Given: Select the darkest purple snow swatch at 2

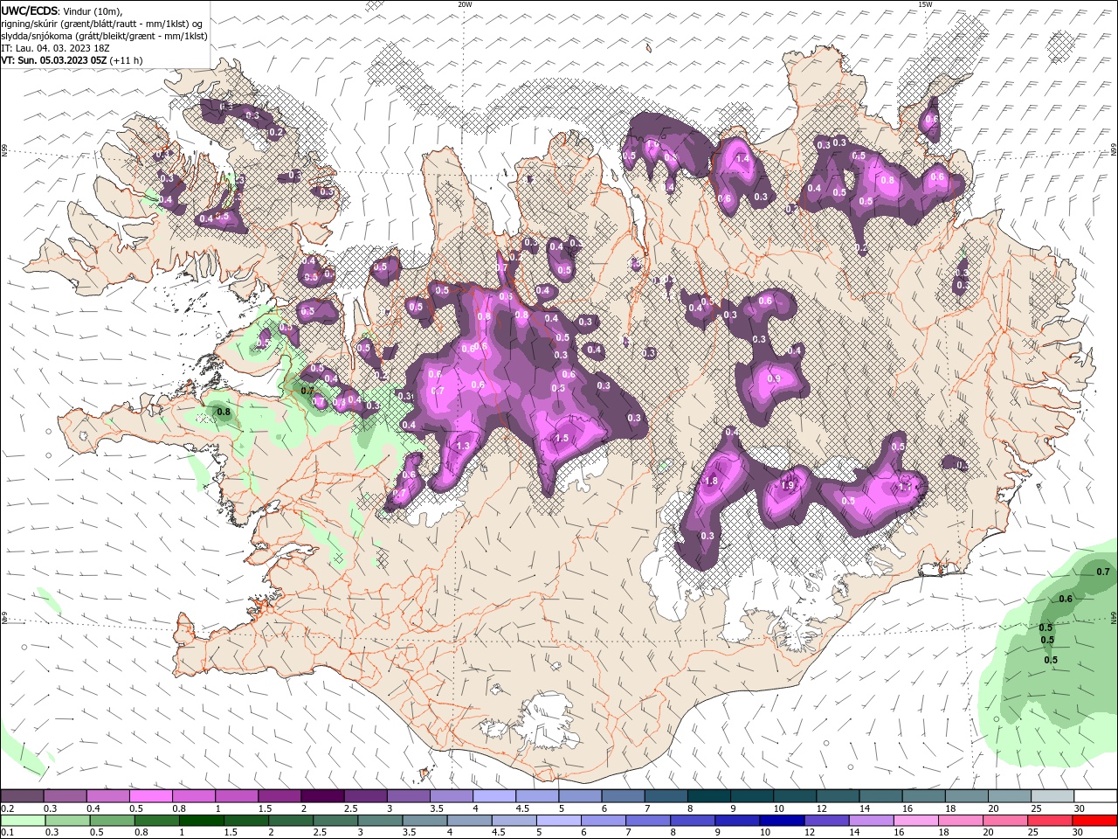Looking at the screenshot, I should [x=321, y=796].
